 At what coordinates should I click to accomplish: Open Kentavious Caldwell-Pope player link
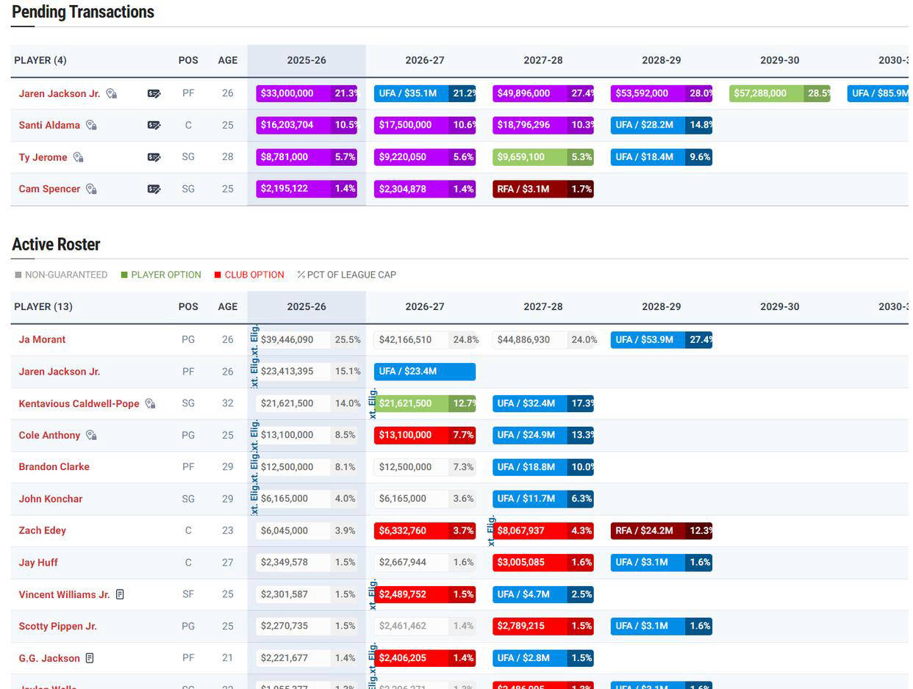point(79,403)
